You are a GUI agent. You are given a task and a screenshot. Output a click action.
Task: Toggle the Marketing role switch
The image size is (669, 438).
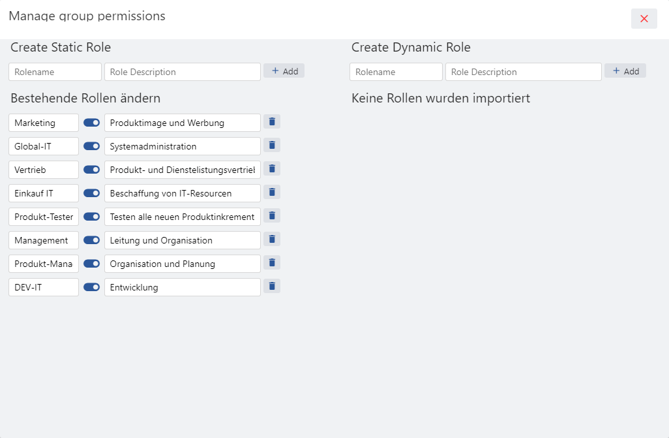point(91,123)
